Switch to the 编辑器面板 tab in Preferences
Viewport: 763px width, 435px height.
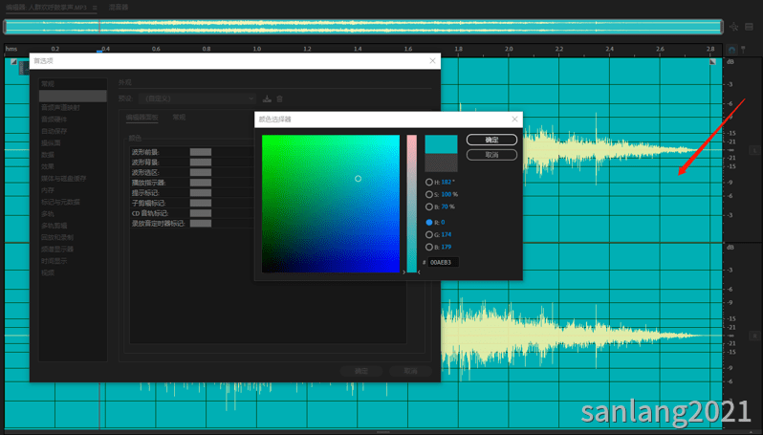click(142, 118)
